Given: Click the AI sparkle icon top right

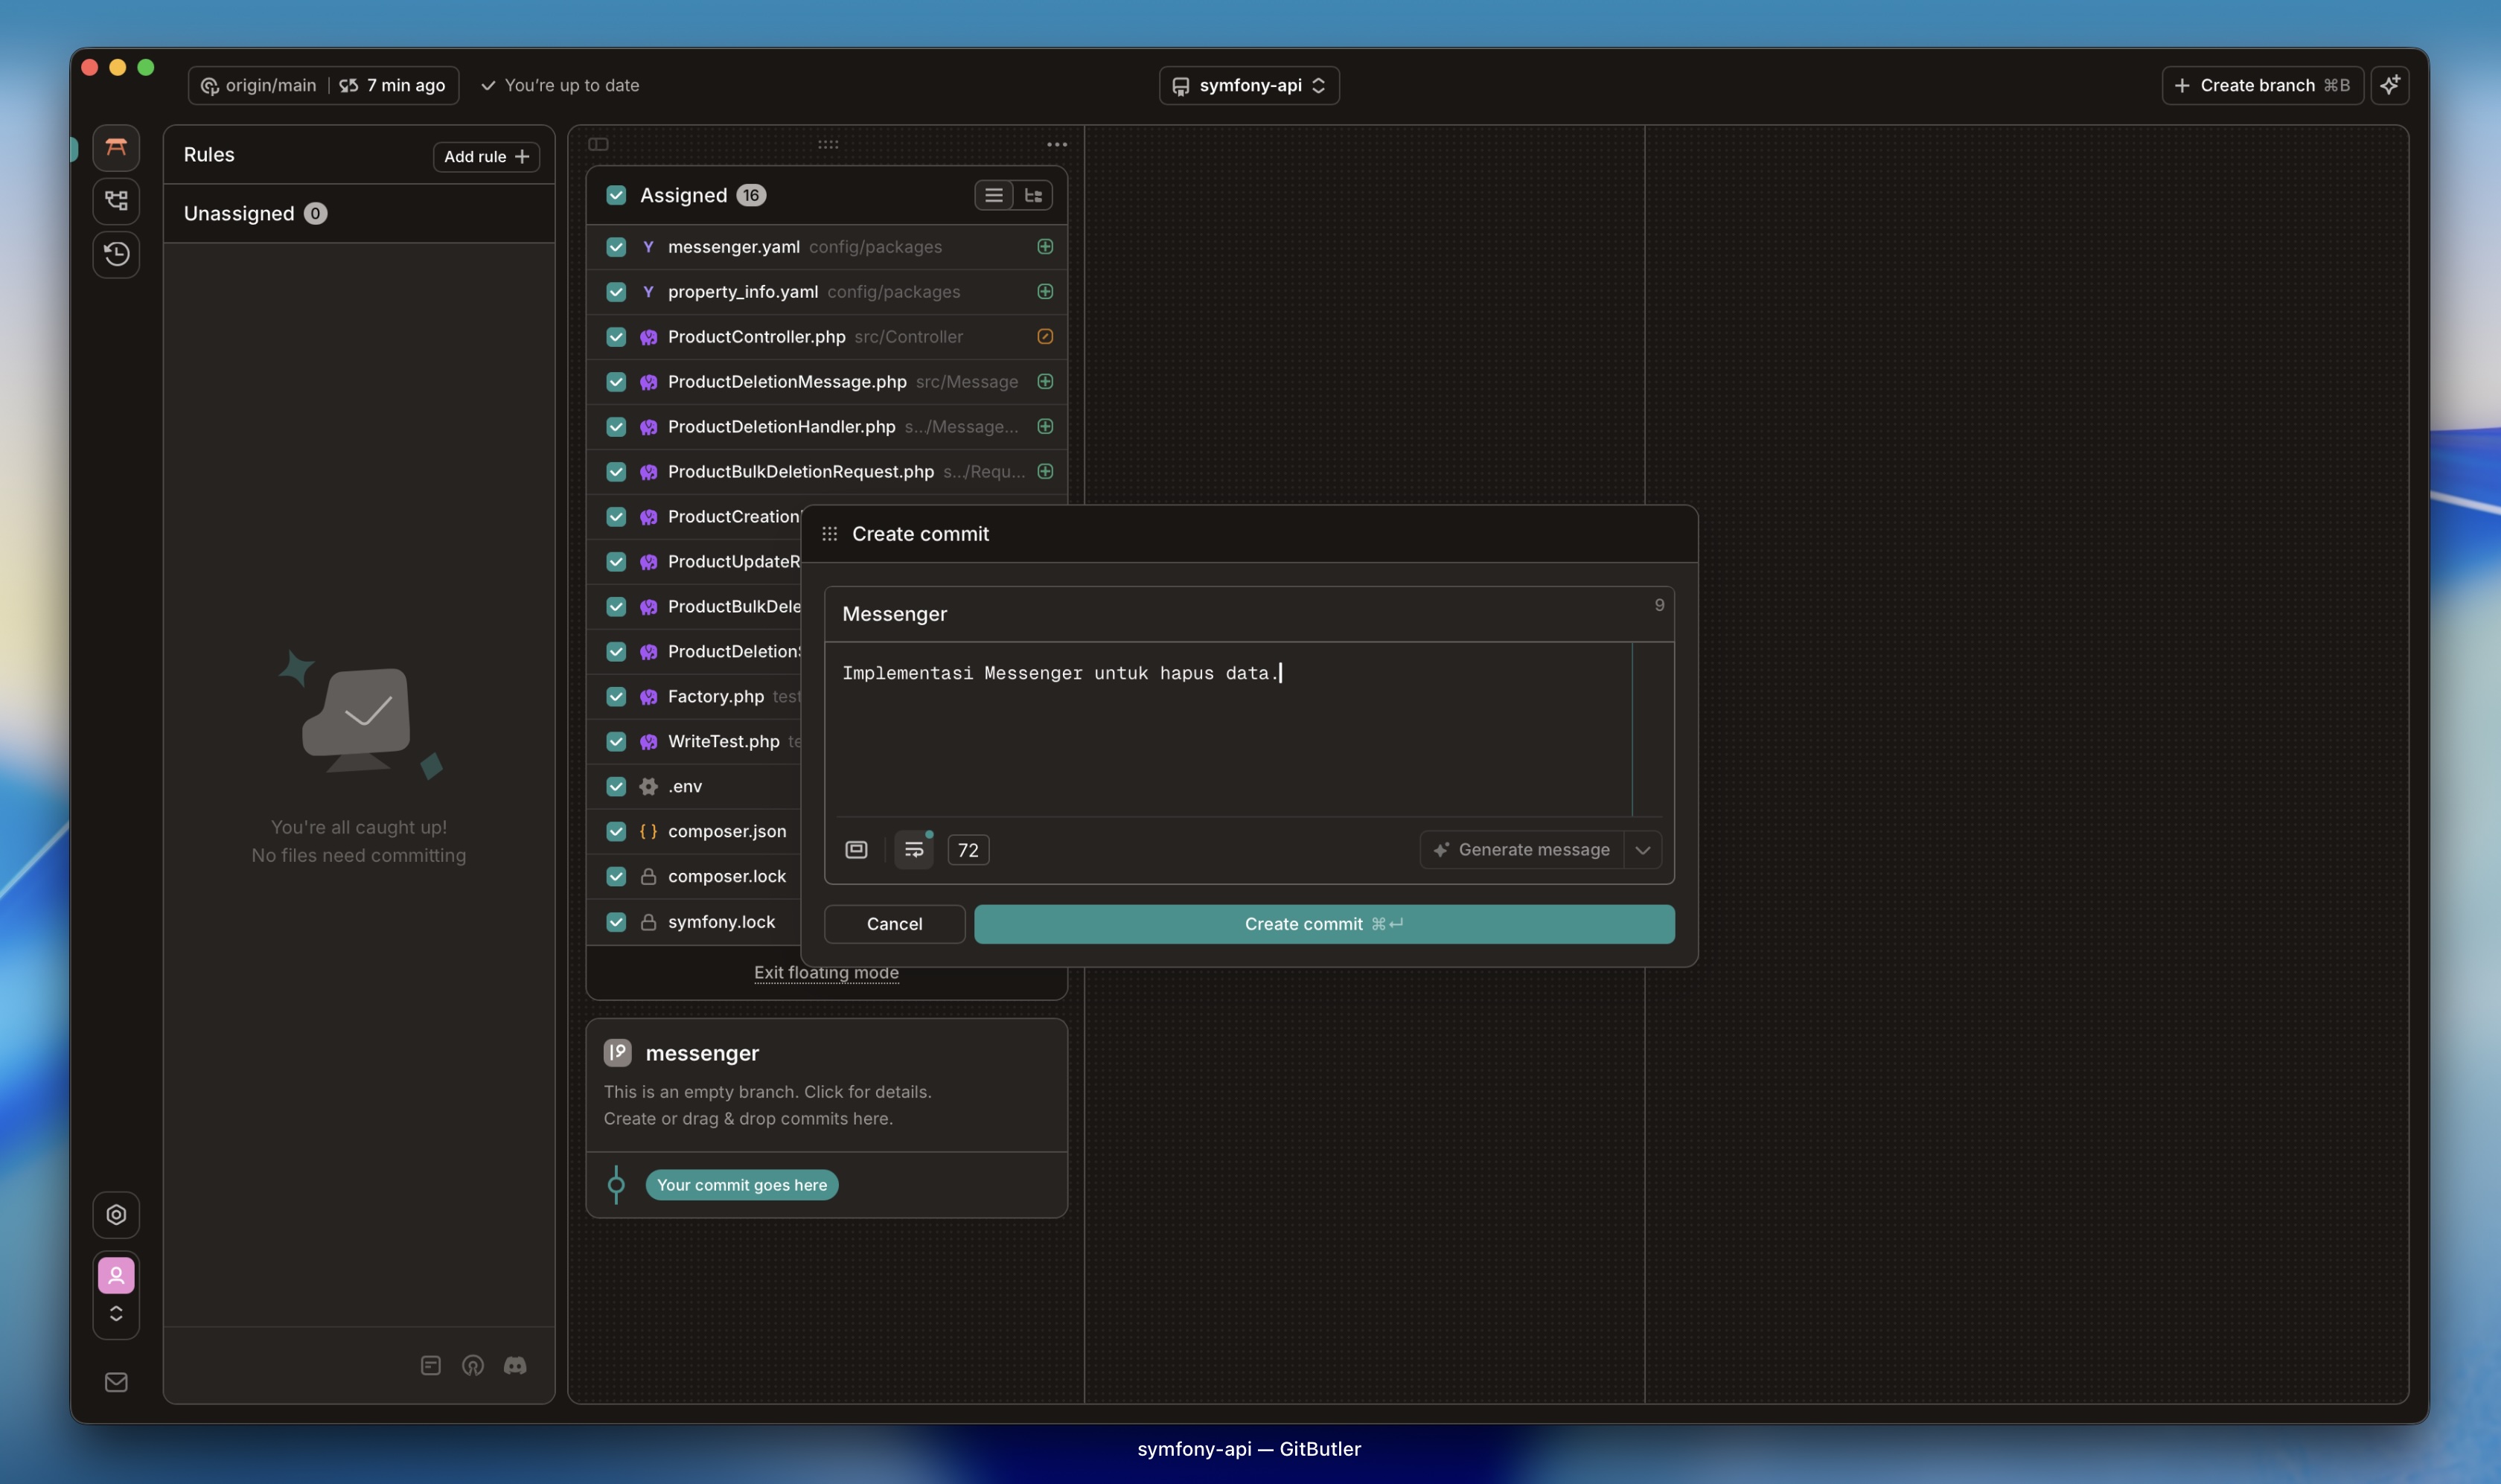Looking at the screenshot, I should (2389, 85).
